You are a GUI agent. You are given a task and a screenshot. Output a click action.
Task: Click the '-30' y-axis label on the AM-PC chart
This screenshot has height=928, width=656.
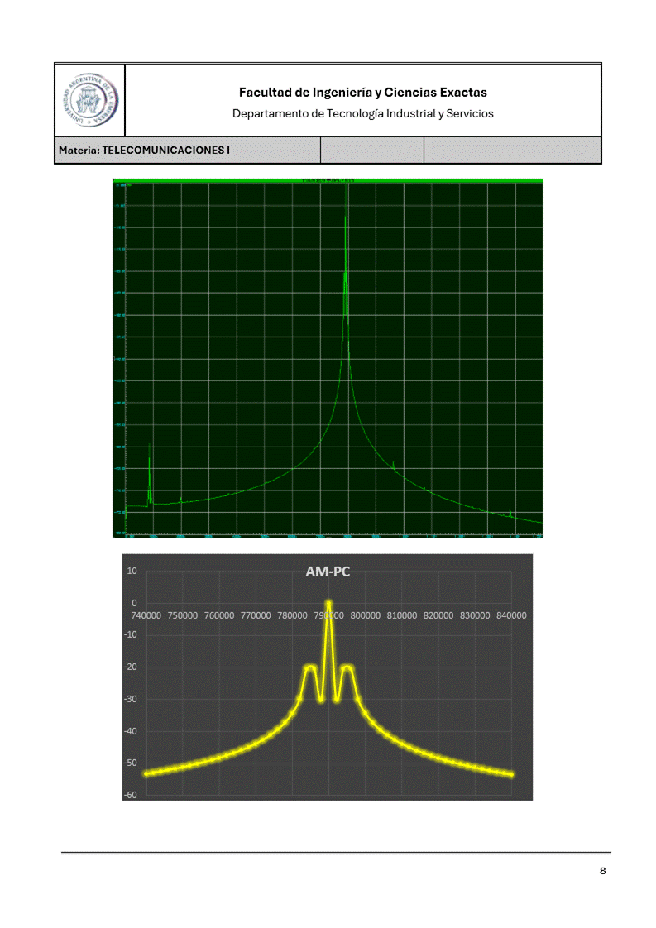[130, 699]
